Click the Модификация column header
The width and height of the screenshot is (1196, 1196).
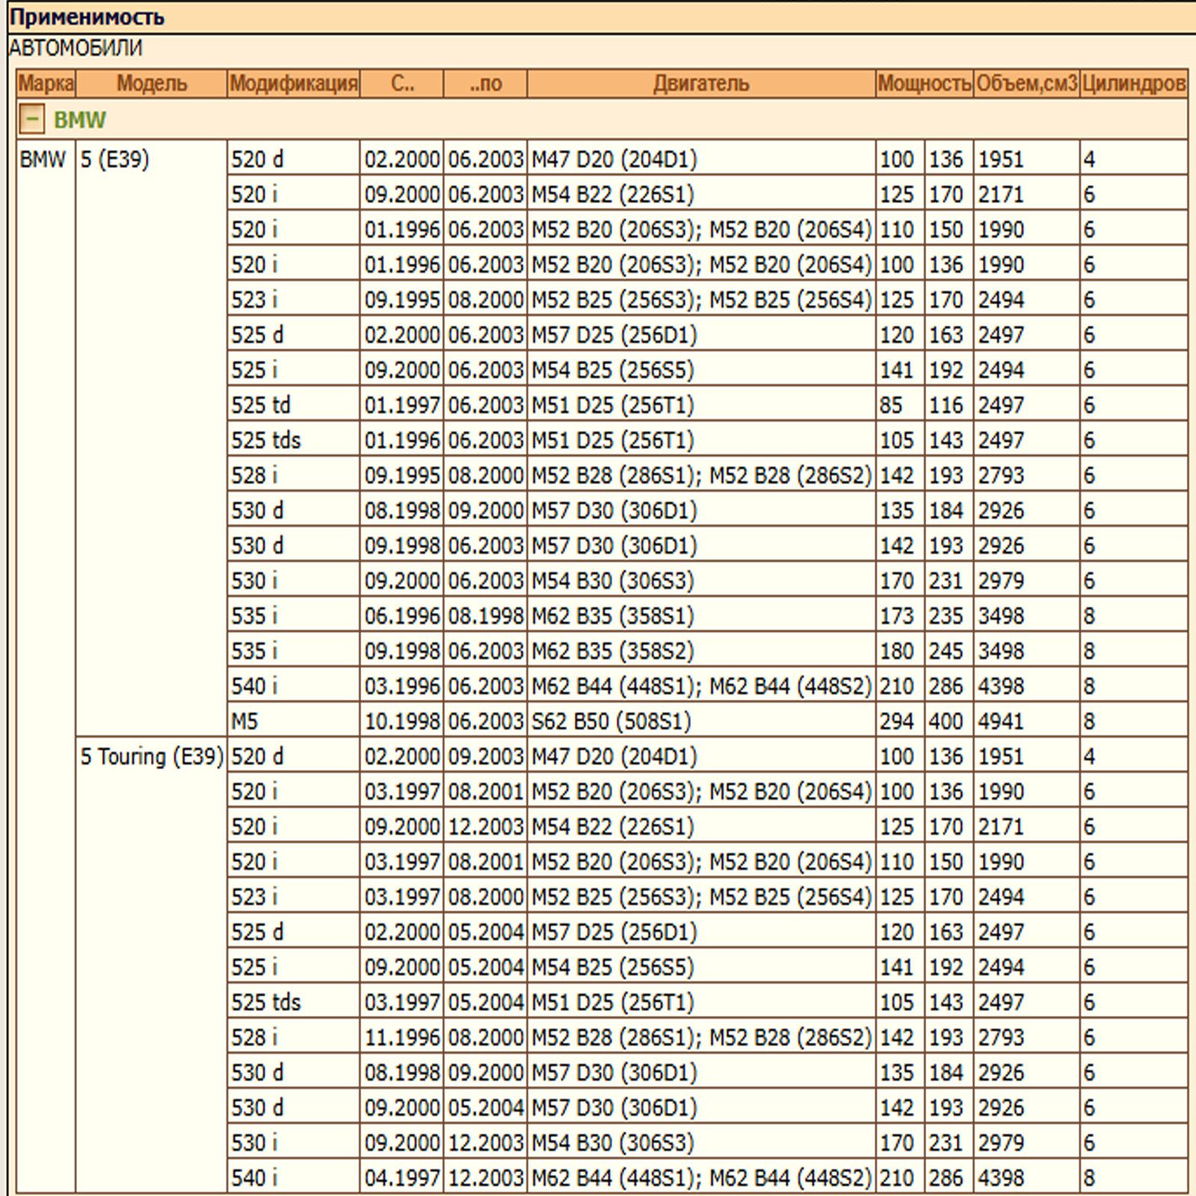pos(293,83)
